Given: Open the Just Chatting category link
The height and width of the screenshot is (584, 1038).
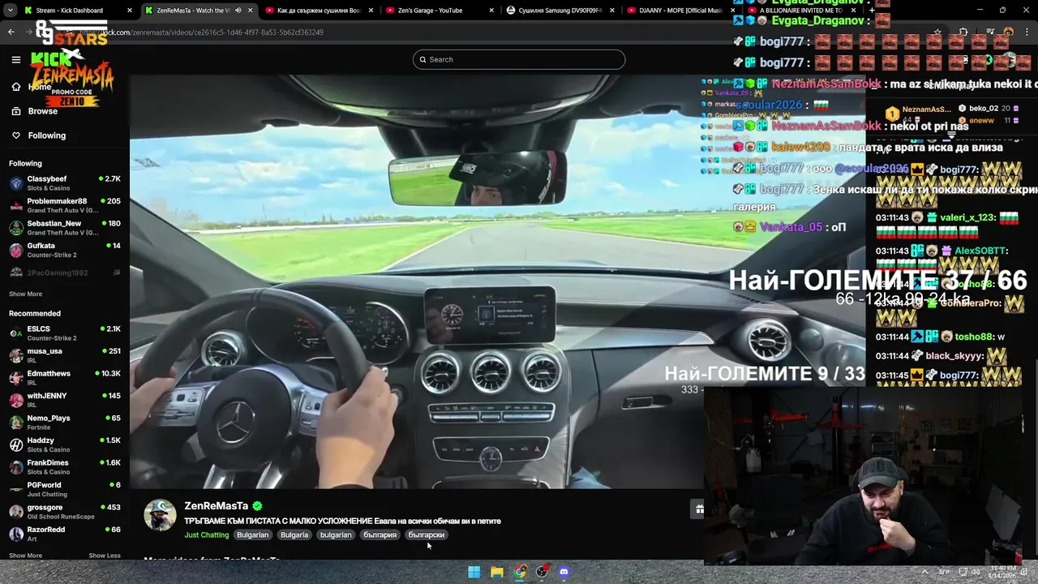Looking at the screenshot, I should tap(207, 535).
